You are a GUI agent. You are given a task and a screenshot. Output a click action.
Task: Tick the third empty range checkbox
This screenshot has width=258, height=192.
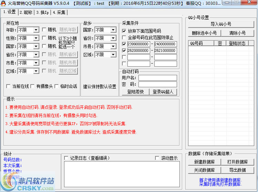(x=124, y=57)
